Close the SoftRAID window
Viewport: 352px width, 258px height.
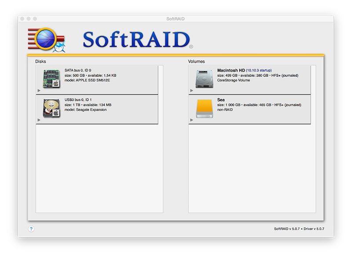point(22,19)
